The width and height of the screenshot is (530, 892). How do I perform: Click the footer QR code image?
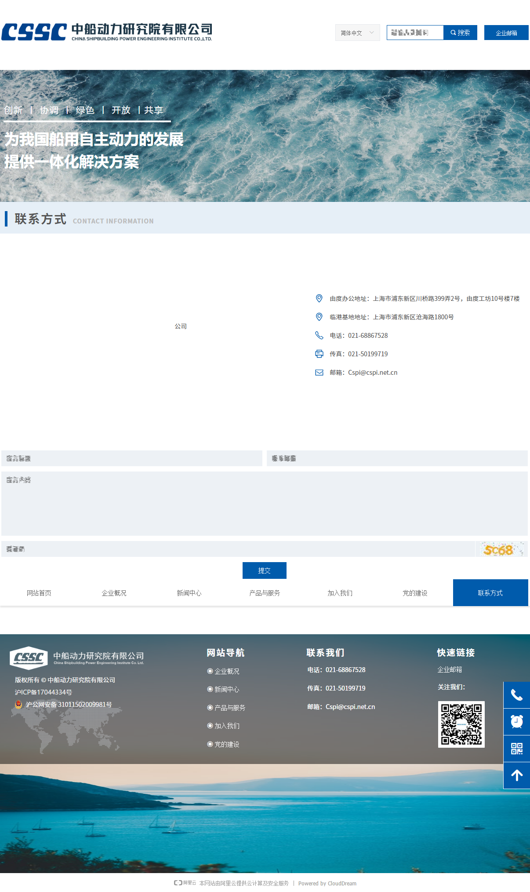click(x=461, y=724)
